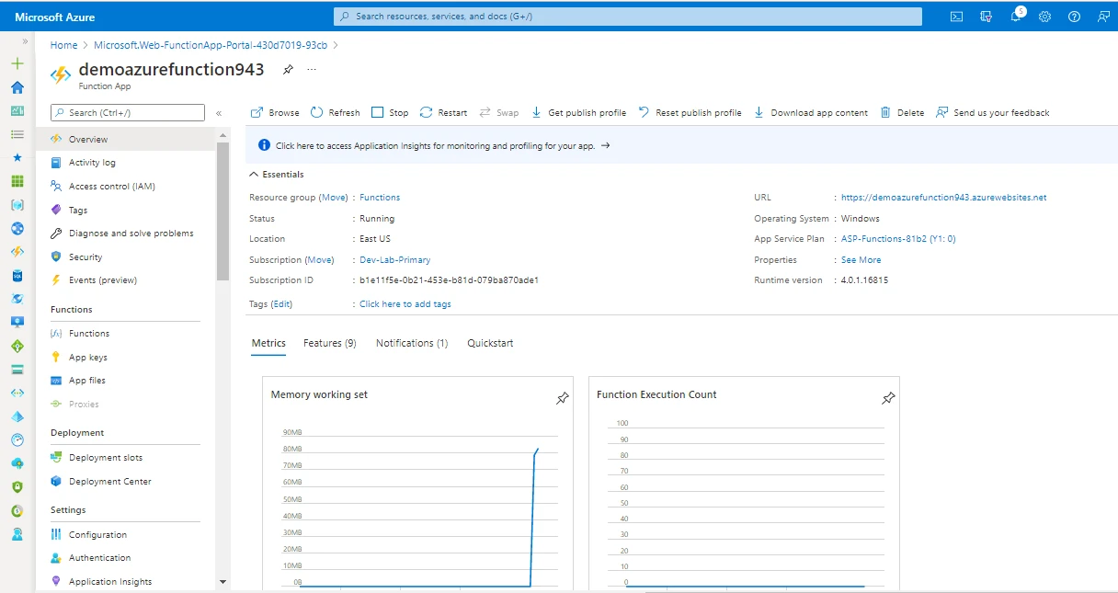Open Cloud Shell from the top bar
The width and height of the screenshot is (1118, 593).
(x=956, y=16)
